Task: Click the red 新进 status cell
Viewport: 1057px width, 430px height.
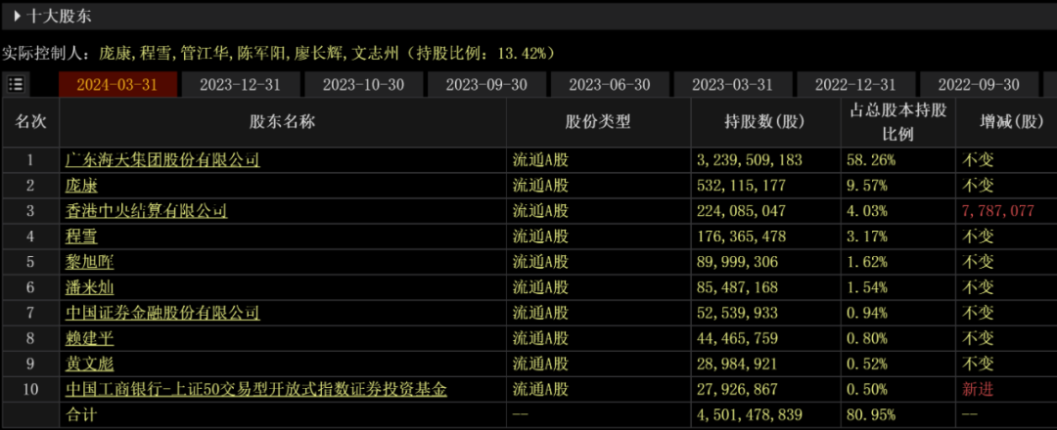Action: point(978,390)
